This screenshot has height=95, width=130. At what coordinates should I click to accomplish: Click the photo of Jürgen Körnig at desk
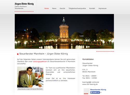[x=30, y=77]
